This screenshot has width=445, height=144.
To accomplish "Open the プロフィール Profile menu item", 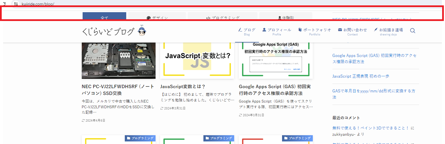I will 277,31.
